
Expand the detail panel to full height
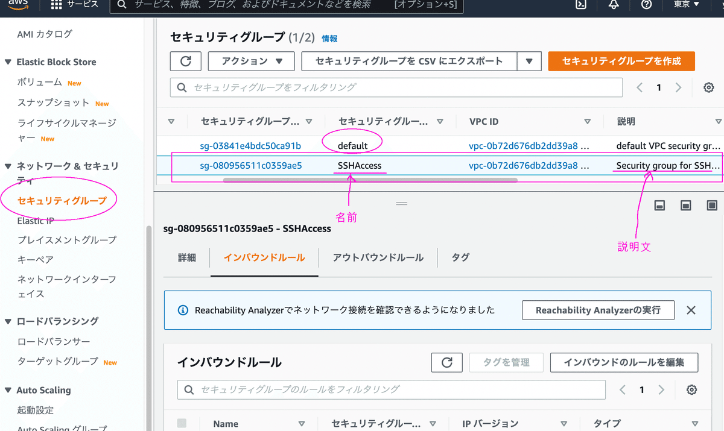coord(712,206)
